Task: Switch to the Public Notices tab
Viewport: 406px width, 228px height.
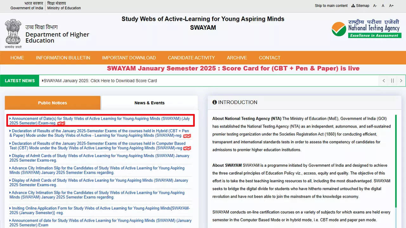Action: pyautogui.click(x=53, y=103)
